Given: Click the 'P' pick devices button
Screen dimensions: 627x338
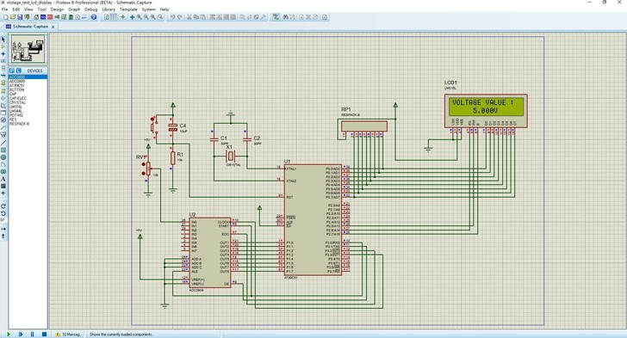Looking at the screenshot, I should [11, 71].
